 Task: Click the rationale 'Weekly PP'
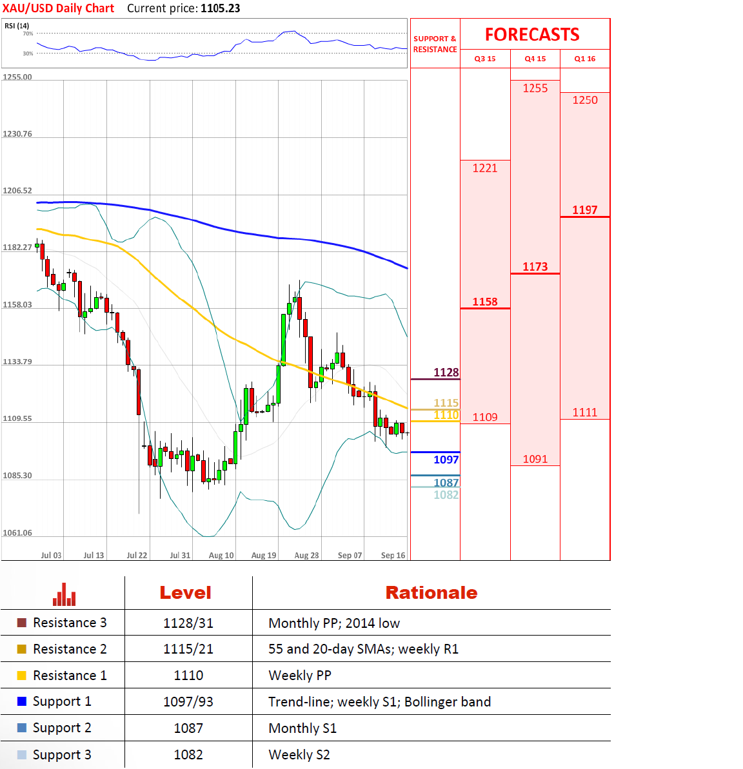pos(300,676)
